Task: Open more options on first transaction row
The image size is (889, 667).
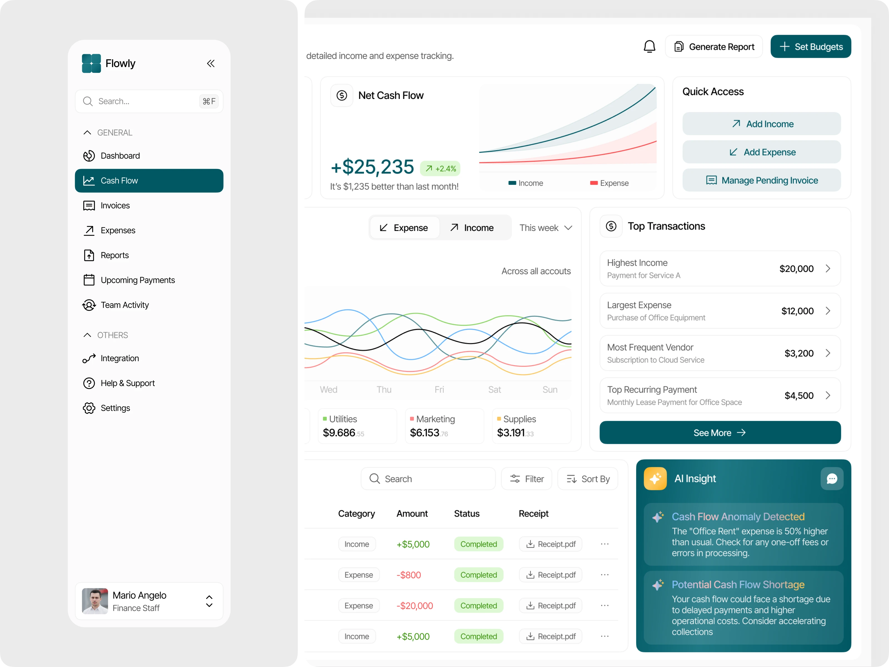Action: click(x=605, y=544)
